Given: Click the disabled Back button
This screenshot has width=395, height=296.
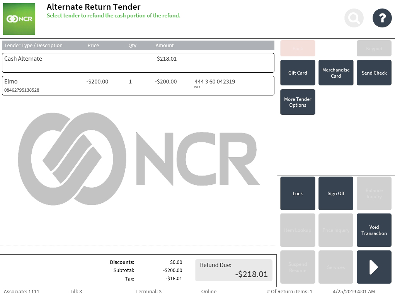Looking at the screenshot, I should (298, 48).
